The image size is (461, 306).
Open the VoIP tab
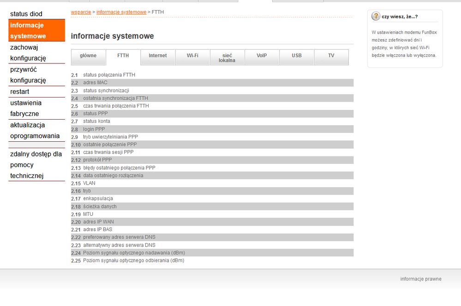click(x=262, y=56)
